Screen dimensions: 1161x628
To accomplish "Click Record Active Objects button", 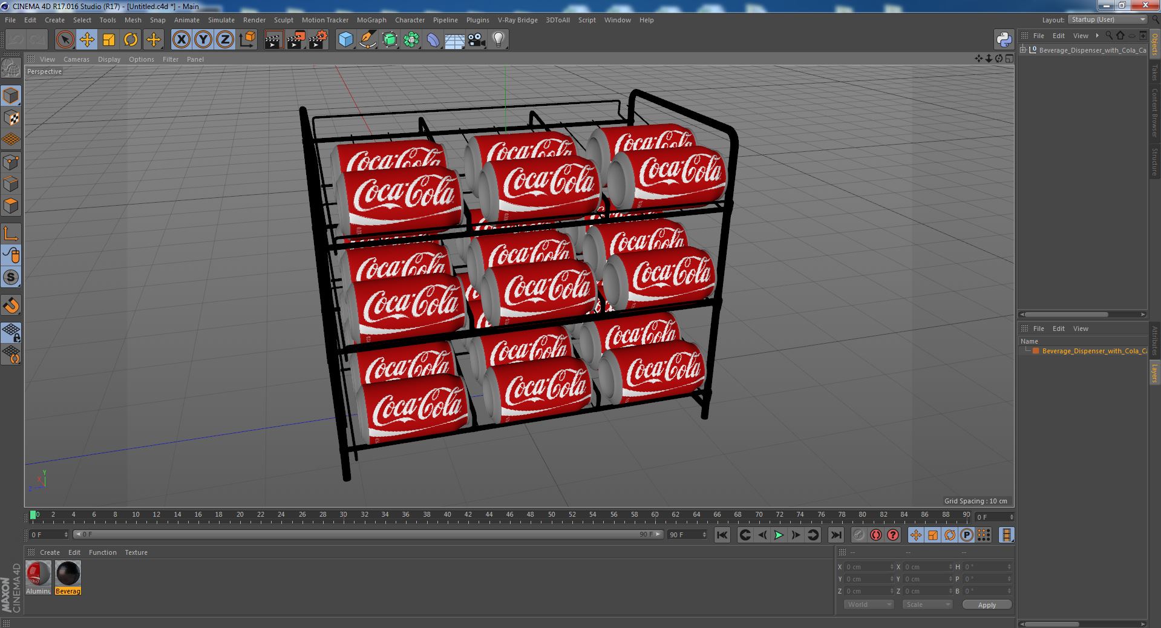I will [858, 535].
